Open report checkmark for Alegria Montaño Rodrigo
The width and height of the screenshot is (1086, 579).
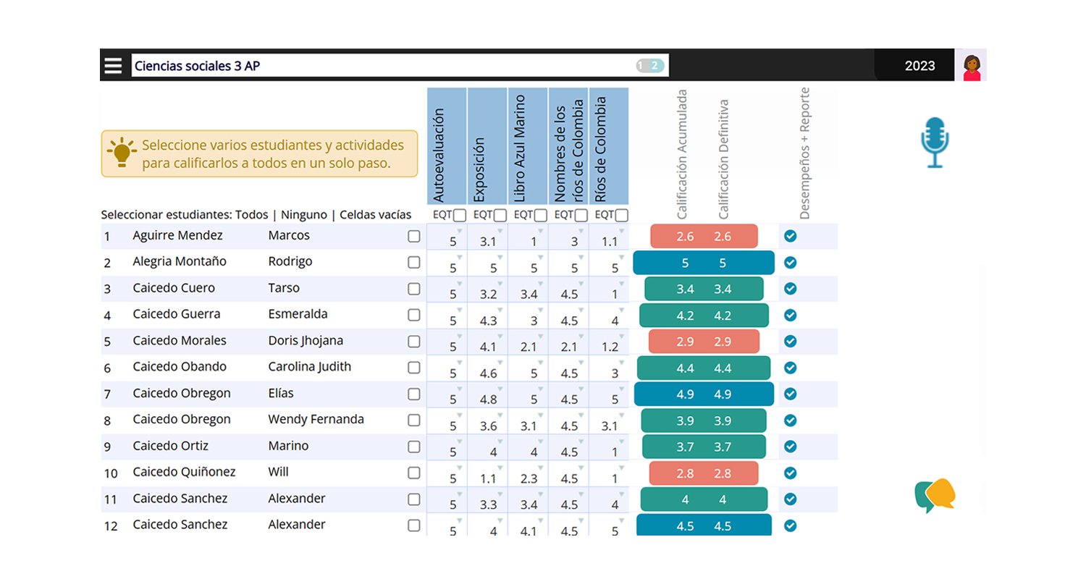point(791,263)
